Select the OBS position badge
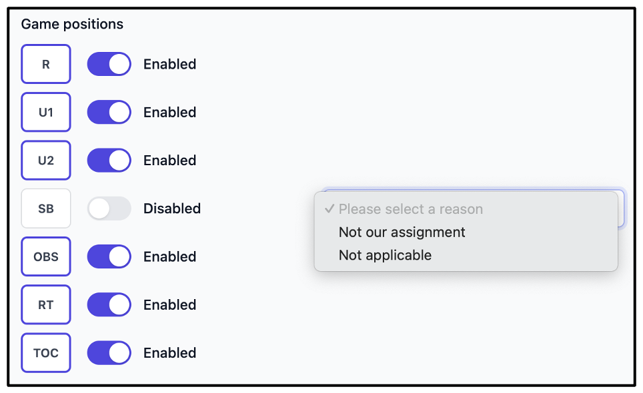The width and height of the screenshot is (643, 393). (46, 256)
